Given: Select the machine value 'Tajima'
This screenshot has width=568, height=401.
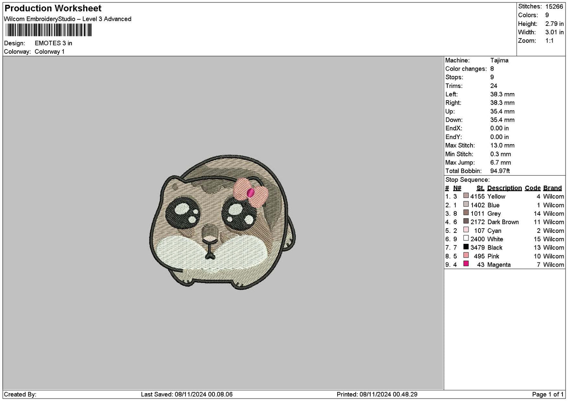Looking at the screenshot, I should point(499,60).
